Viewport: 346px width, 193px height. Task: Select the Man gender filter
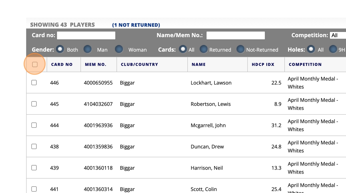tap(88, 49)
